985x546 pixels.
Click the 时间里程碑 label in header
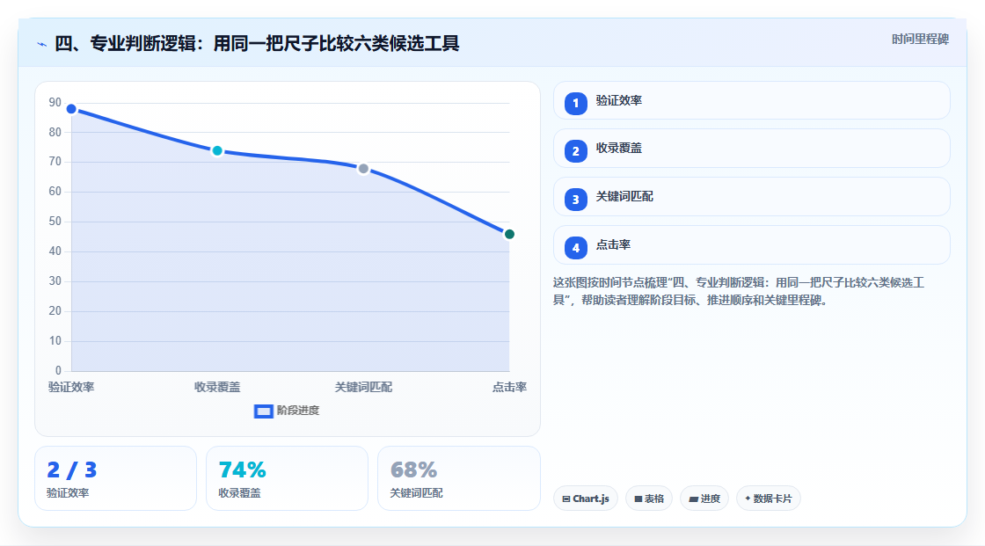coord(920,40)
